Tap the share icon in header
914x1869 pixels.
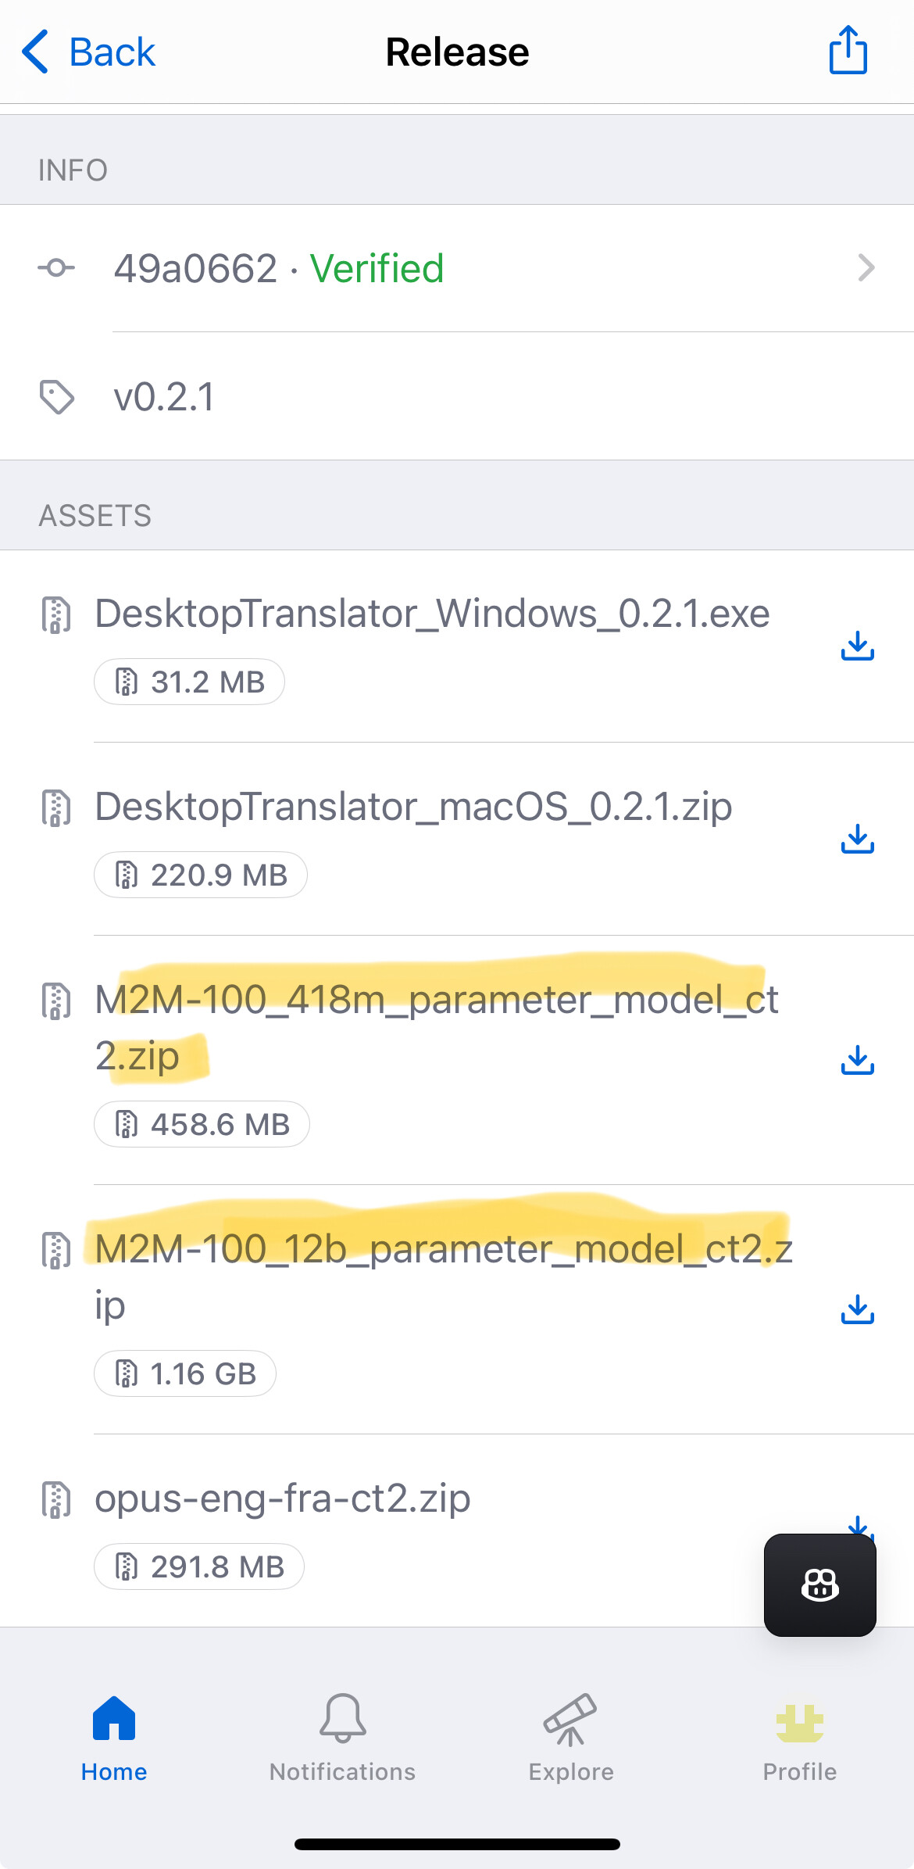(x=848, y=51)
